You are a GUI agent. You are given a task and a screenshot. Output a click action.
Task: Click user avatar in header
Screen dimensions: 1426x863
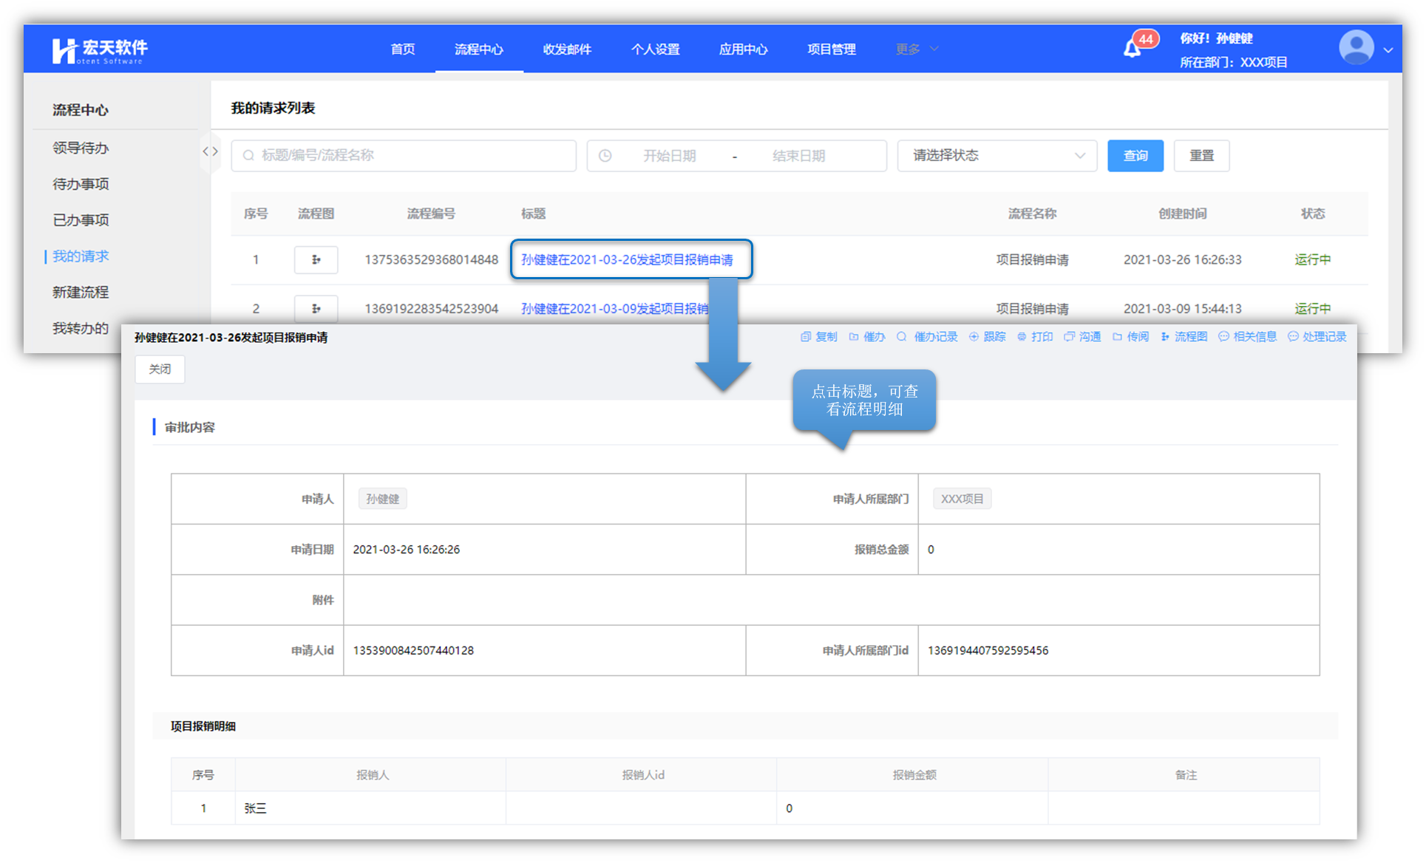[1357, 48]
